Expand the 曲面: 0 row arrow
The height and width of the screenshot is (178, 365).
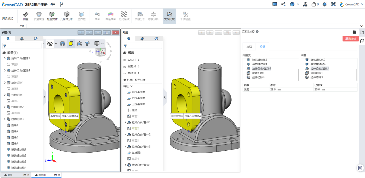pyautogui.click(x=139, y=67)
